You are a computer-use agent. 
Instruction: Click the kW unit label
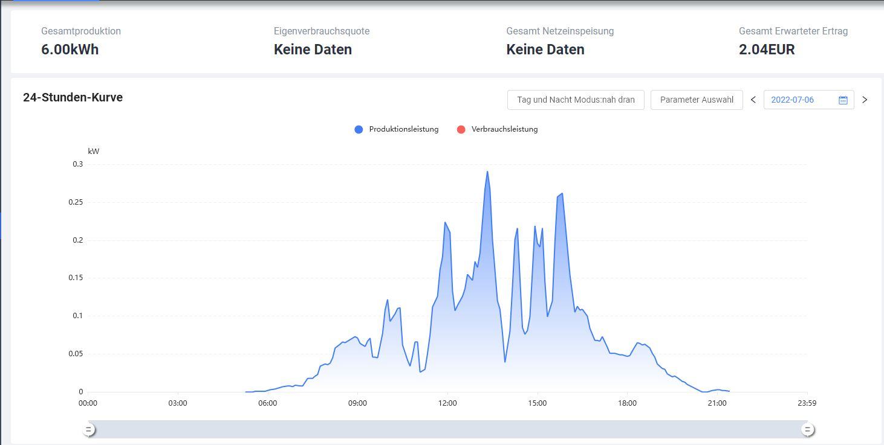coord(93,152)
